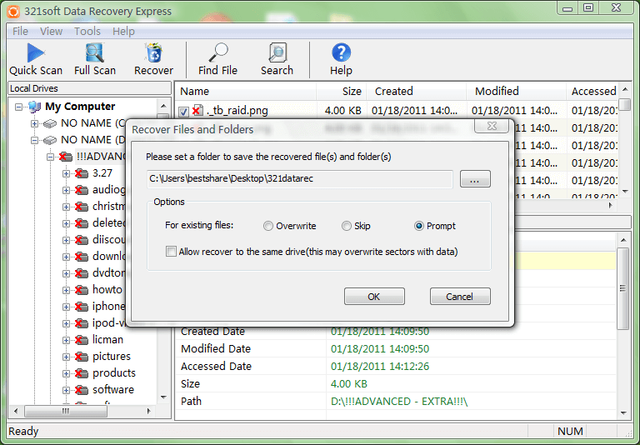Expand the NO NAME (C drive node

[x=35, y=123]
